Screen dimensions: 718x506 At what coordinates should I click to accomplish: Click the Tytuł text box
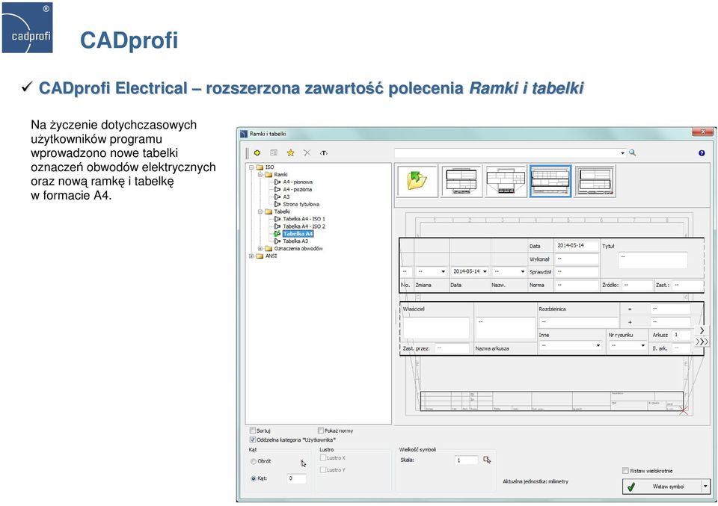pyautogui.click(x=652, y=260)
